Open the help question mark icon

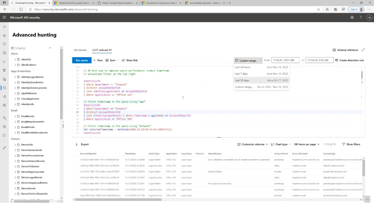pyautogui.click(x=361, y=17)
